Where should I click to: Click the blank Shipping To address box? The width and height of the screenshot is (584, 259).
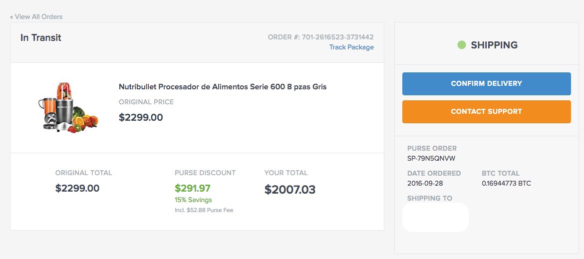[435, 217]
